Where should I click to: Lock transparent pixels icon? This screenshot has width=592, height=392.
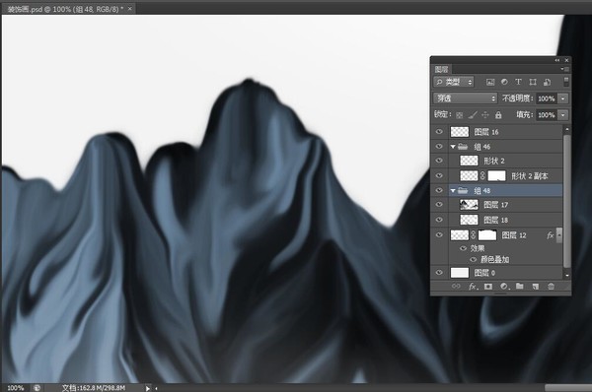click(459, 115)
